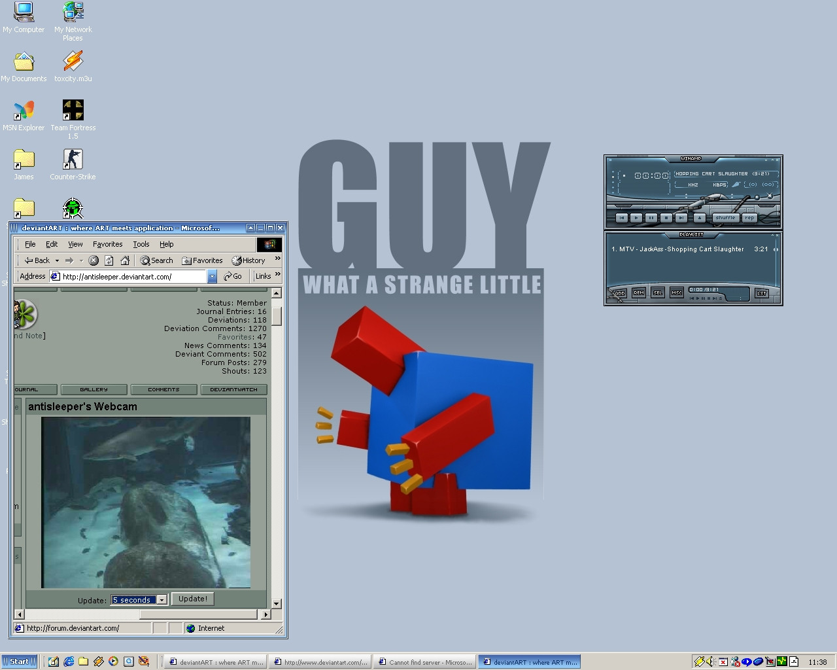Image resolution: width=837 pixels, height=670 pixels.
Task: Open the Tools menu in Internet Explorer
Action: (141, 244)
